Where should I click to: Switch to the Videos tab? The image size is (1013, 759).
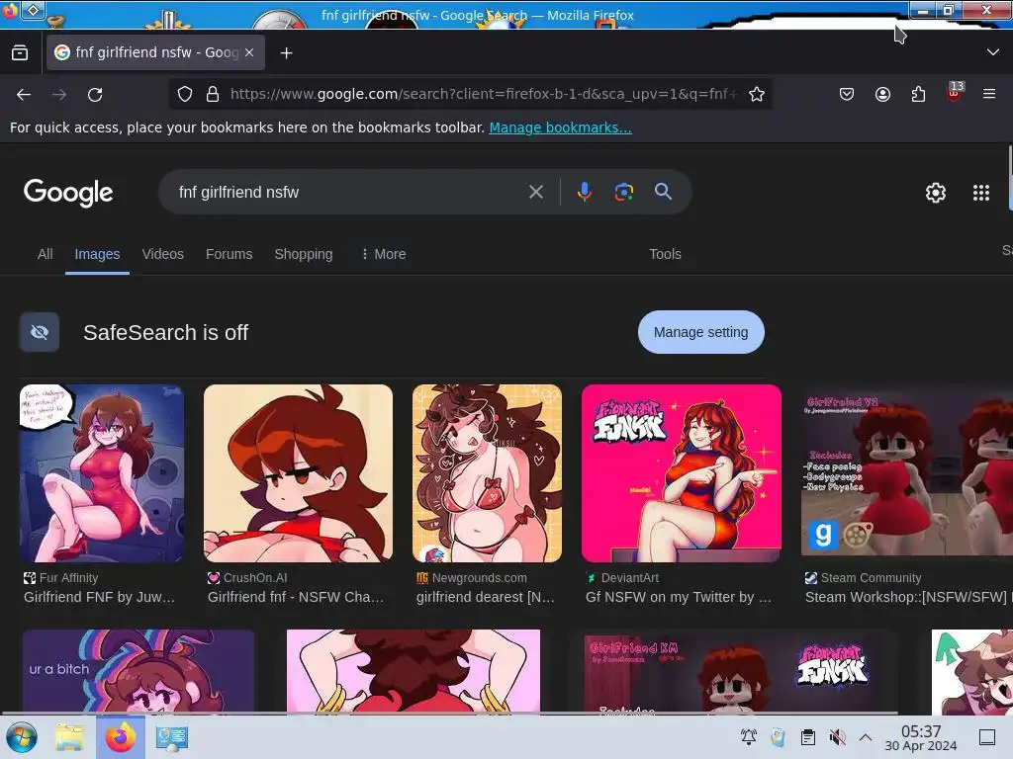coord(163,254)
